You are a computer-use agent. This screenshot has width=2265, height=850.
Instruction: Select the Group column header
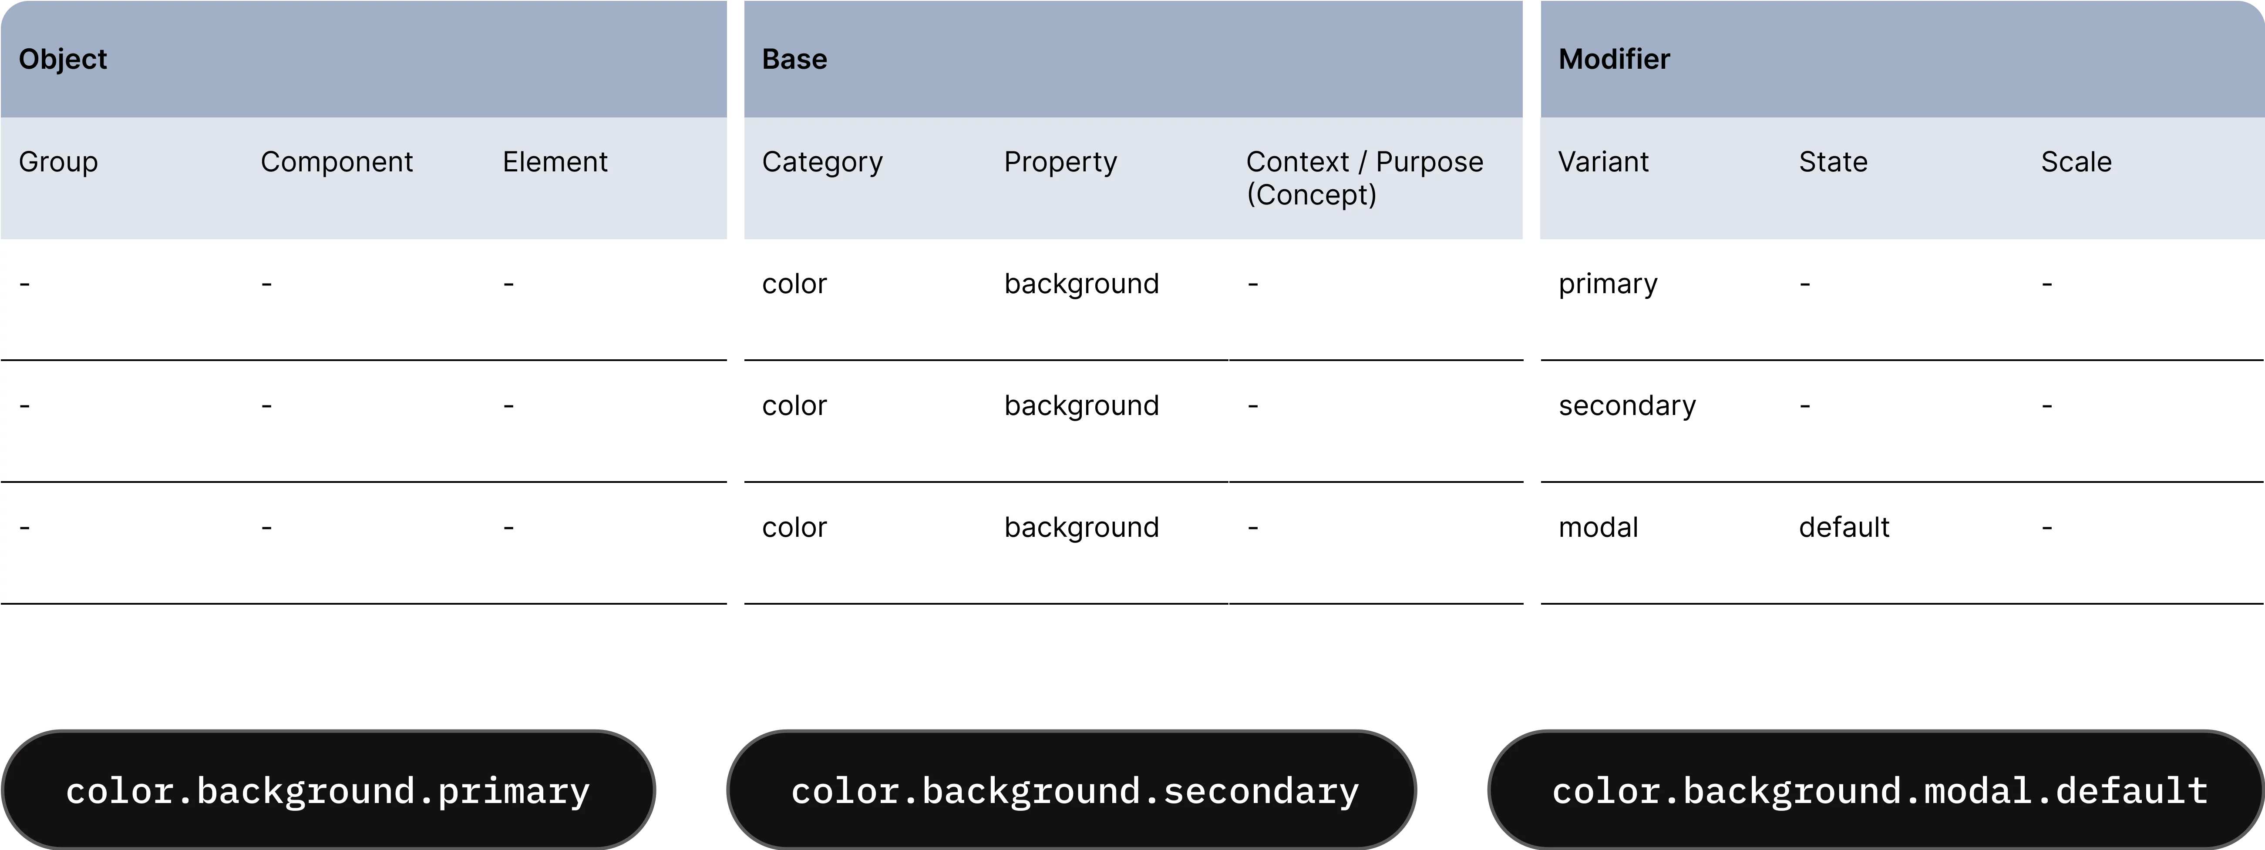58,162
